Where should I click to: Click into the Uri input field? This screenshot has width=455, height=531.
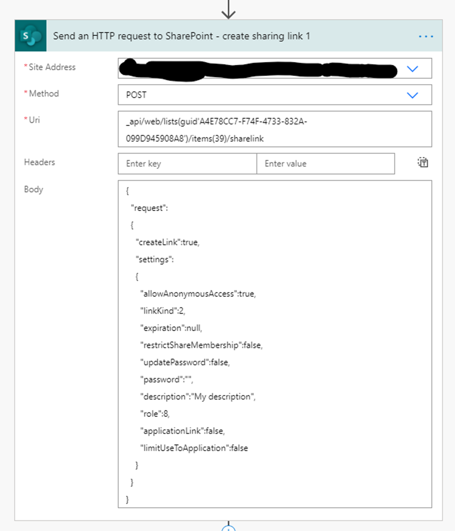tap(274, 129)
